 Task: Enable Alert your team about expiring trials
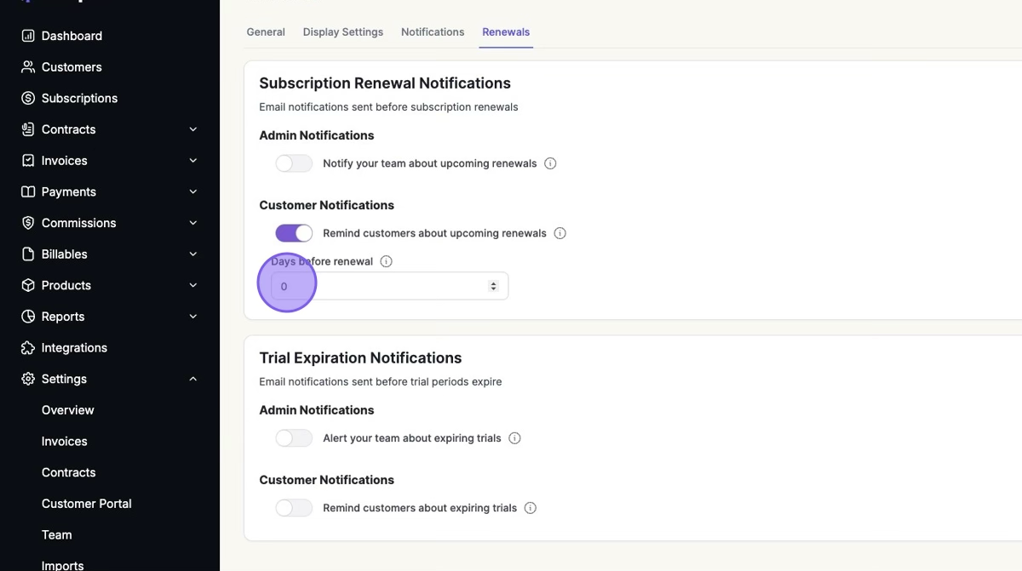click(294, 438)
